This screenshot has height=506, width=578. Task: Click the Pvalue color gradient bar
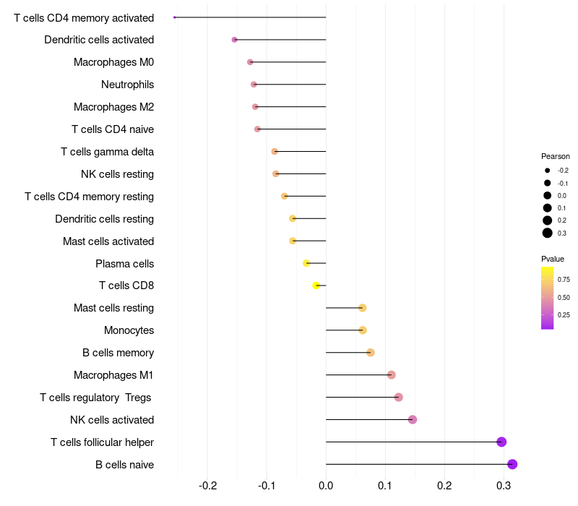tap(548, 298)
